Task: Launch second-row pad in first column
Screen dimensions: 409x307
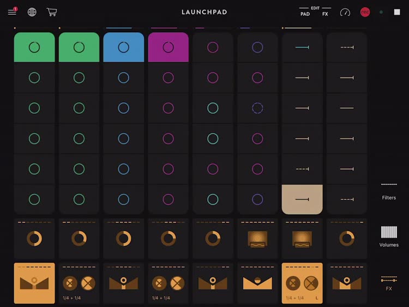Action: click(x=34, y=78)
